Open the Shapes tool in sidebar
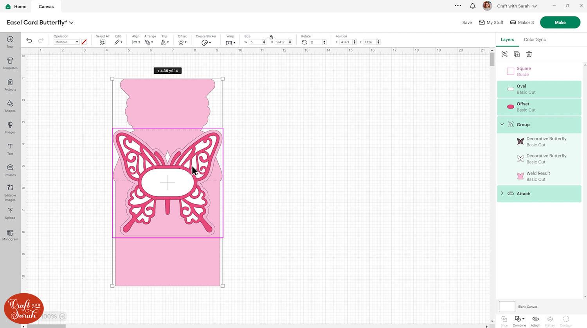The image size is (587, 328). point(10,105)
